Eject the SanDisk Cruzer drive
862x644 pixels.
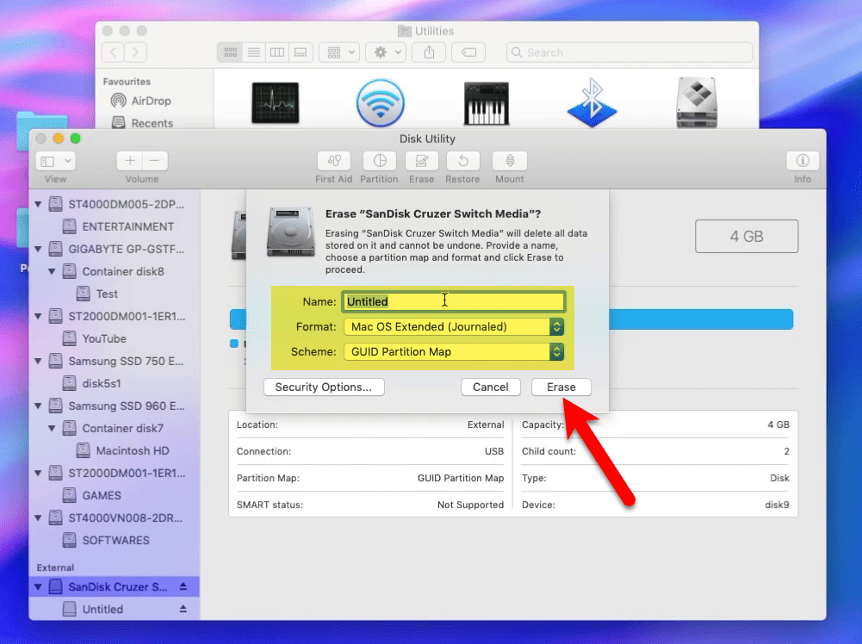[x=183, y=587]
